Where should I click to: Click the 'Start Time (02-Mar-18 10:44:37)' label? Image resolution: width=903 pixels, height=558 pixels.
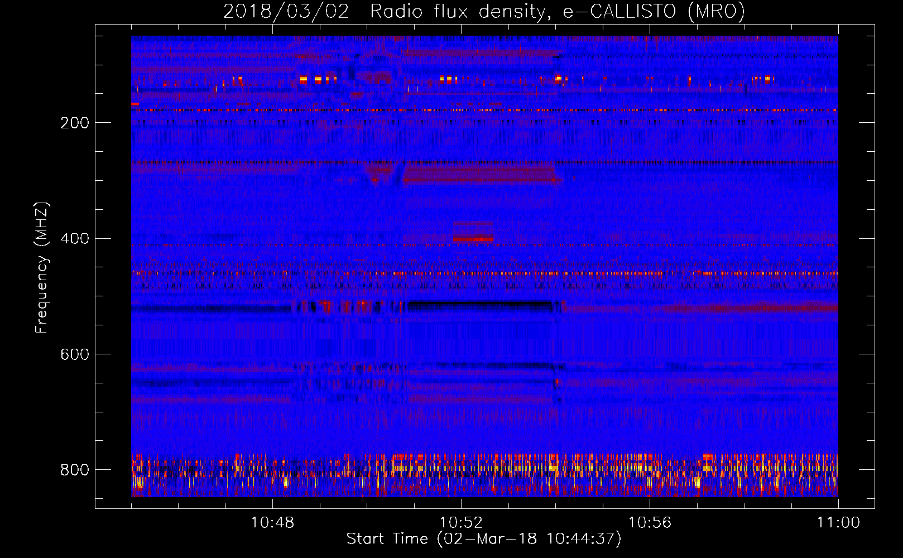[484, 539]
